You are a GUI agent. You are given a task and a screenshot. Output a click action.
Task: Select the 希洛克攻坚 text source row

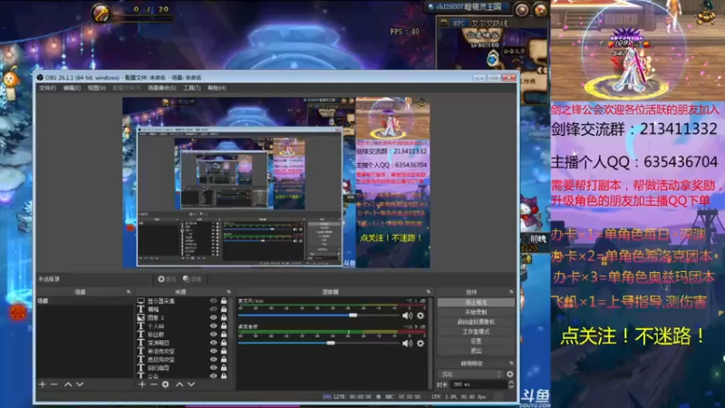pyautogui.click(x=182, y=351)
